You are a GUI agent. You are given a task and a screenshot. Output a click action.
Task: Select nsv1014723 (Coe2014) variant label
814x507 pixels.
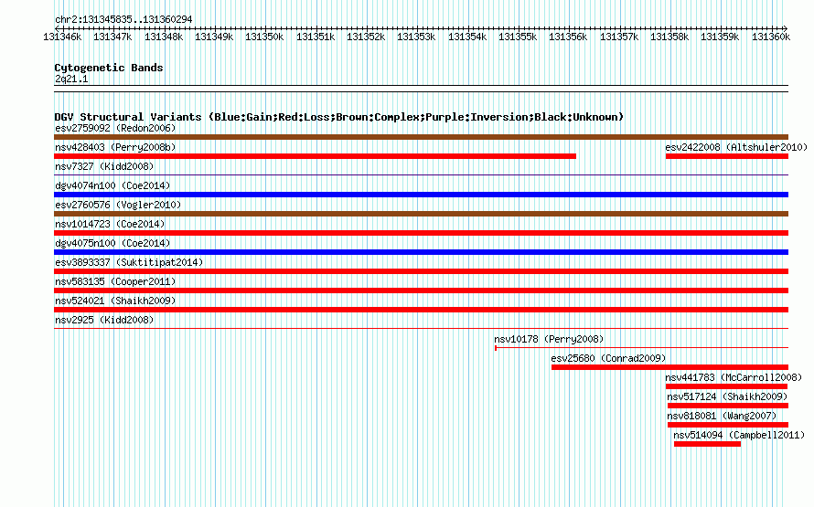pos(110,224)
